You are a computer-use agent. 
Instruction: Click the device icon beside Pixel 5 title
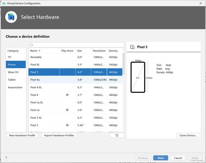[132, 47]
